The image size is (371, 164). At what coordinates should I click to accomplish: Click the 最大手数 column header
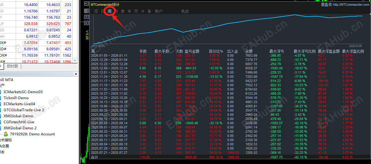pos(162,51)
